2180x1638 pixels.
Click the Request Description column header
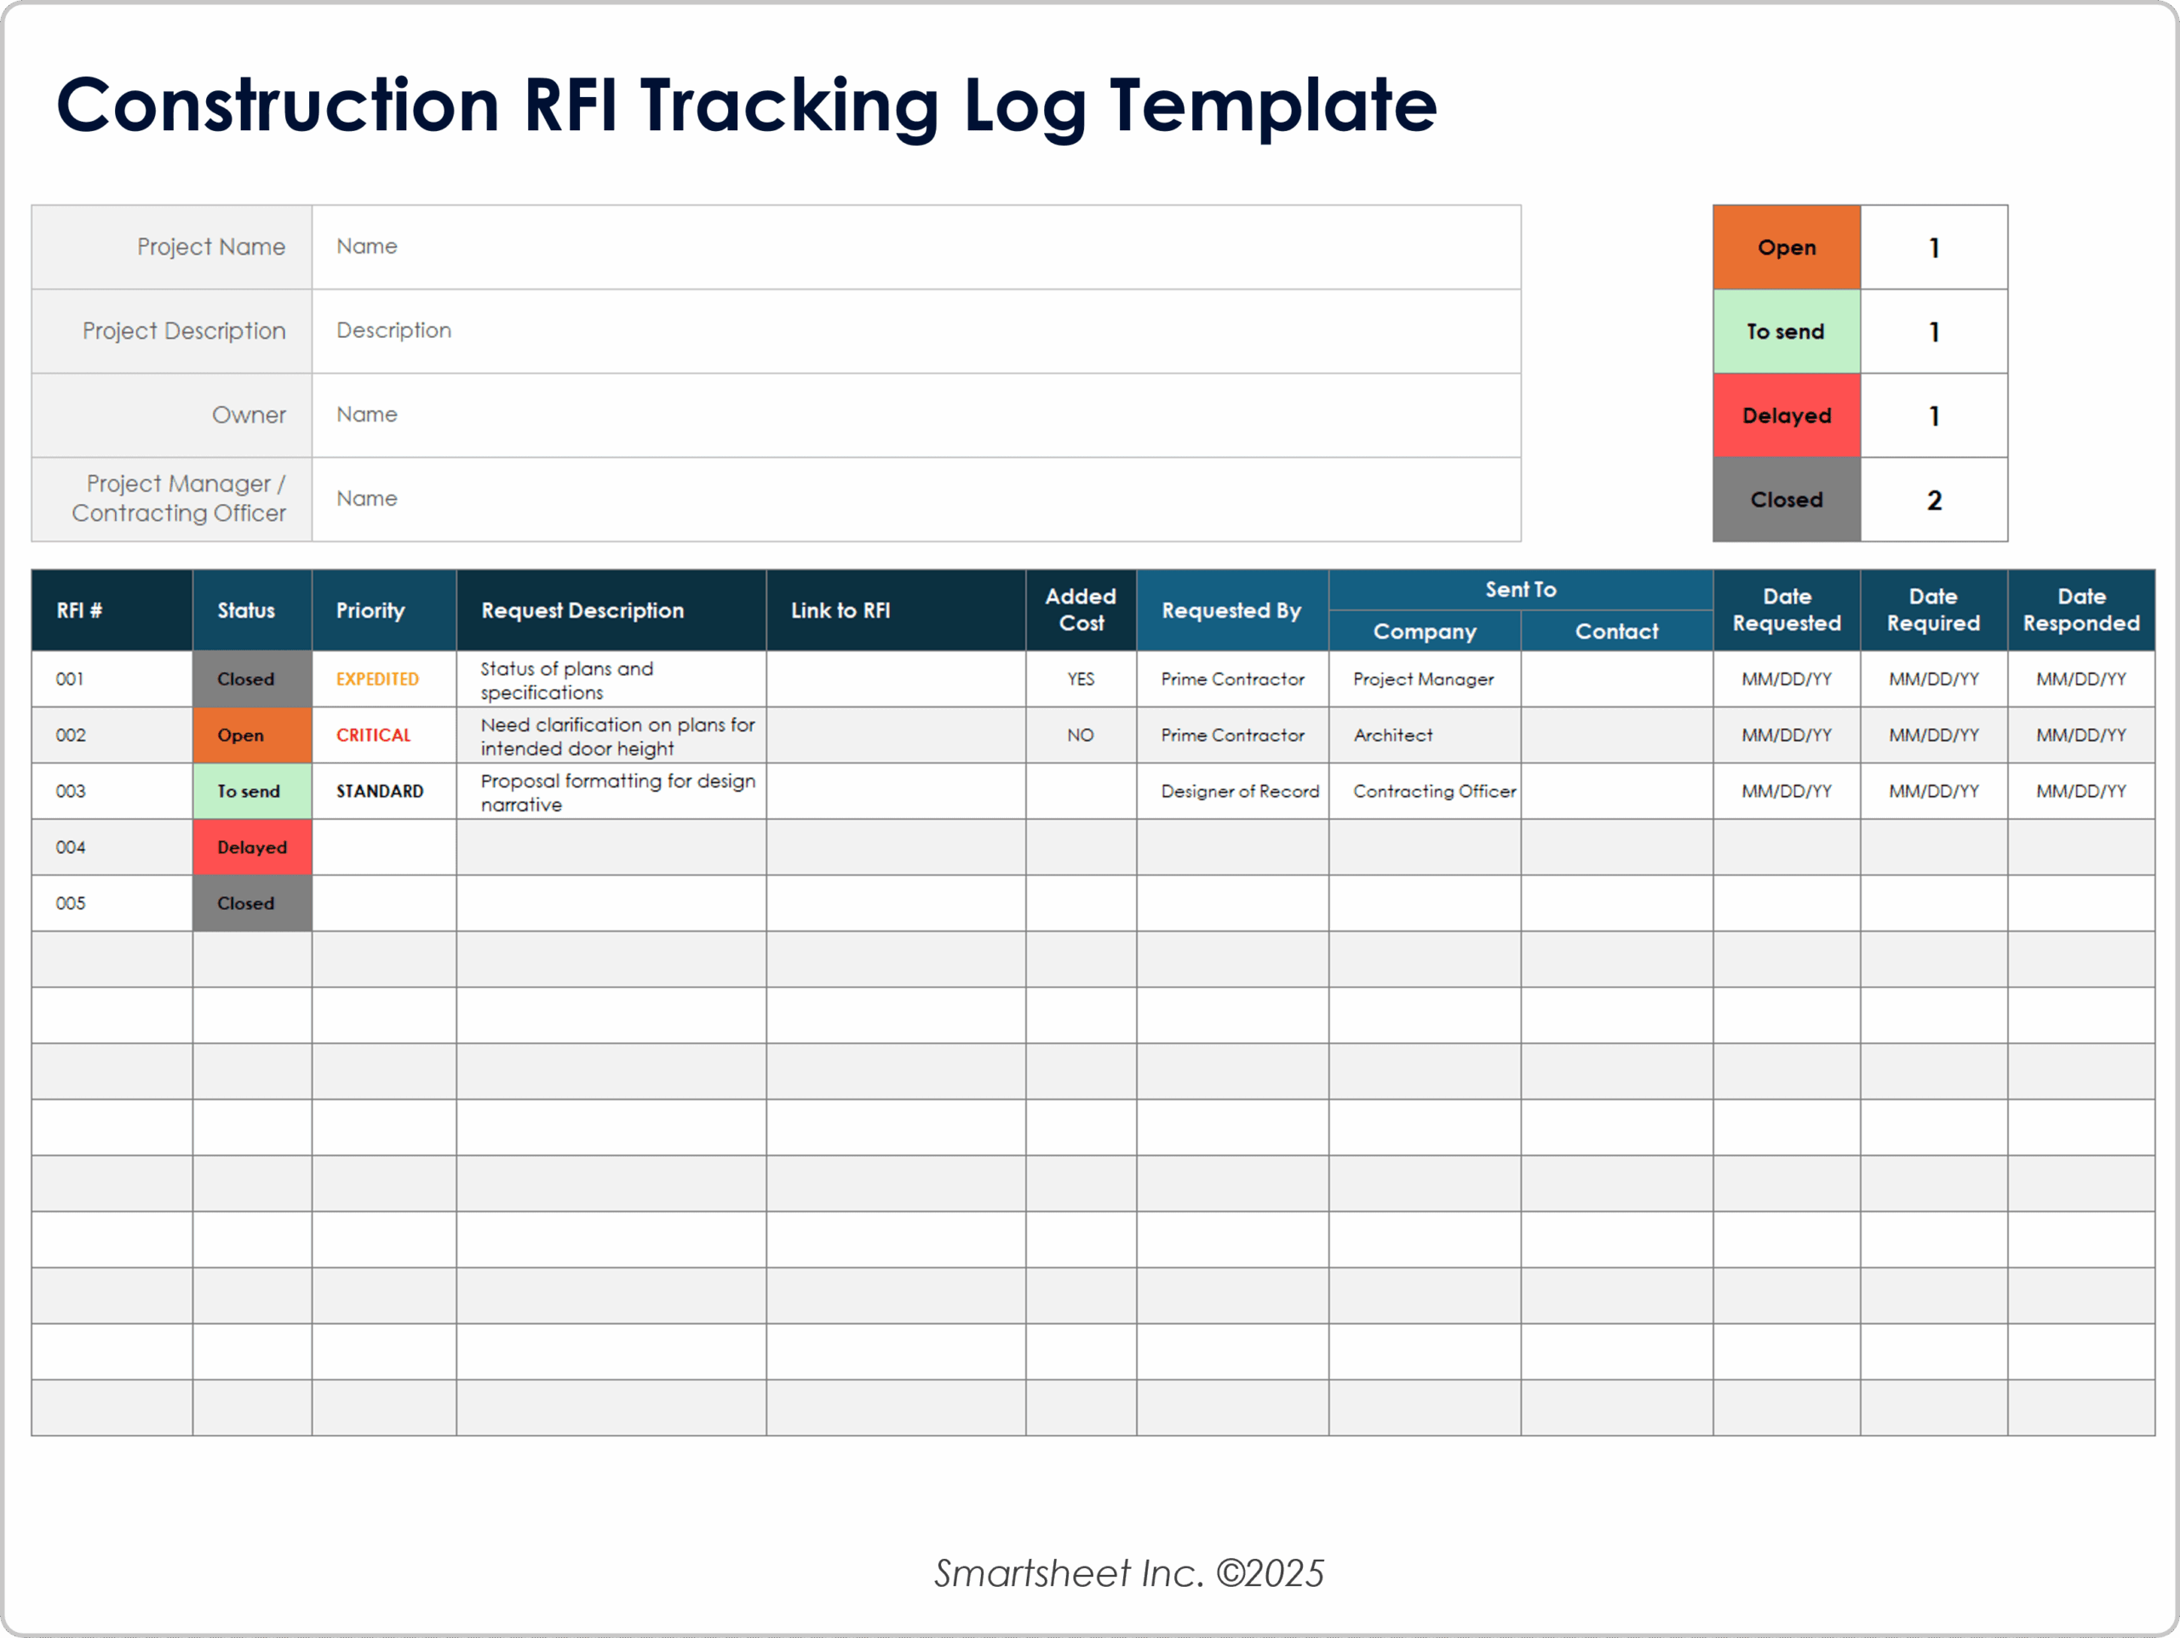click(611, 610)
